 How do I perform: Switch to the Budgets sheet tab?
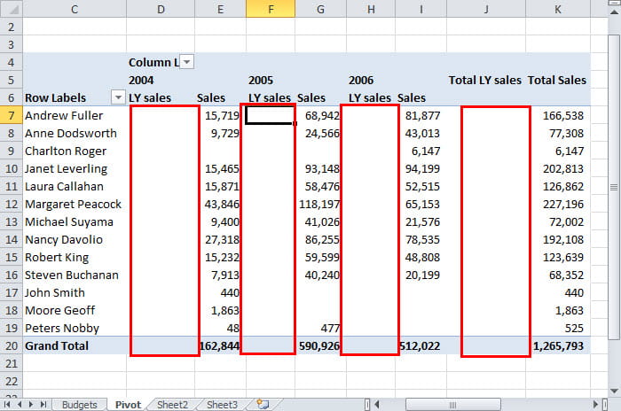[80, 404]
